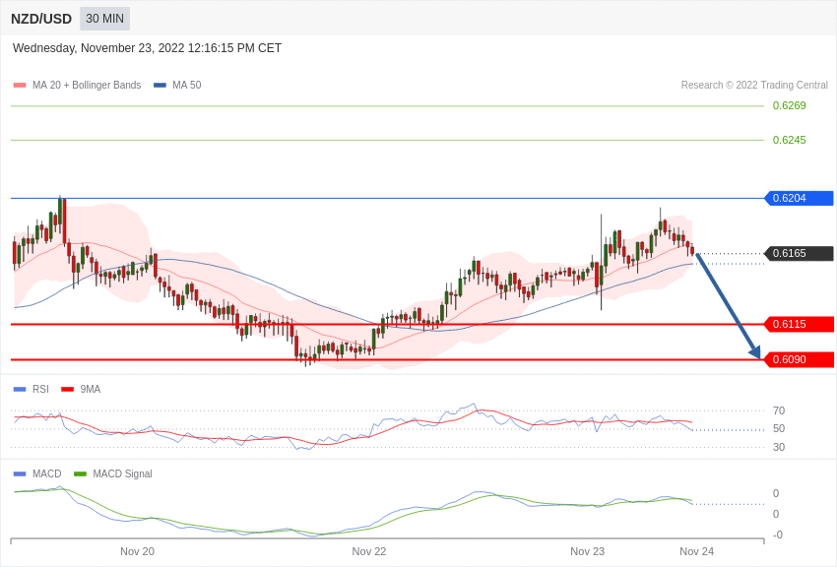Click the RSI 50 level label
This screenshot has height=567, width=837.
coord(779,429)
